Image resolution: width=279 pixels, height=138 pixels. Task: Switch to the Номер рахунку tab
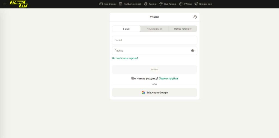point(154,29)
